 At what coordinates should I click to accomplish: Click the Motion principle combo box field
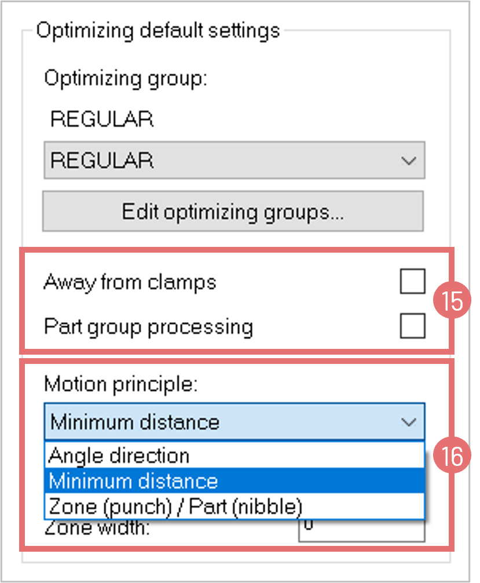point(220,422)
